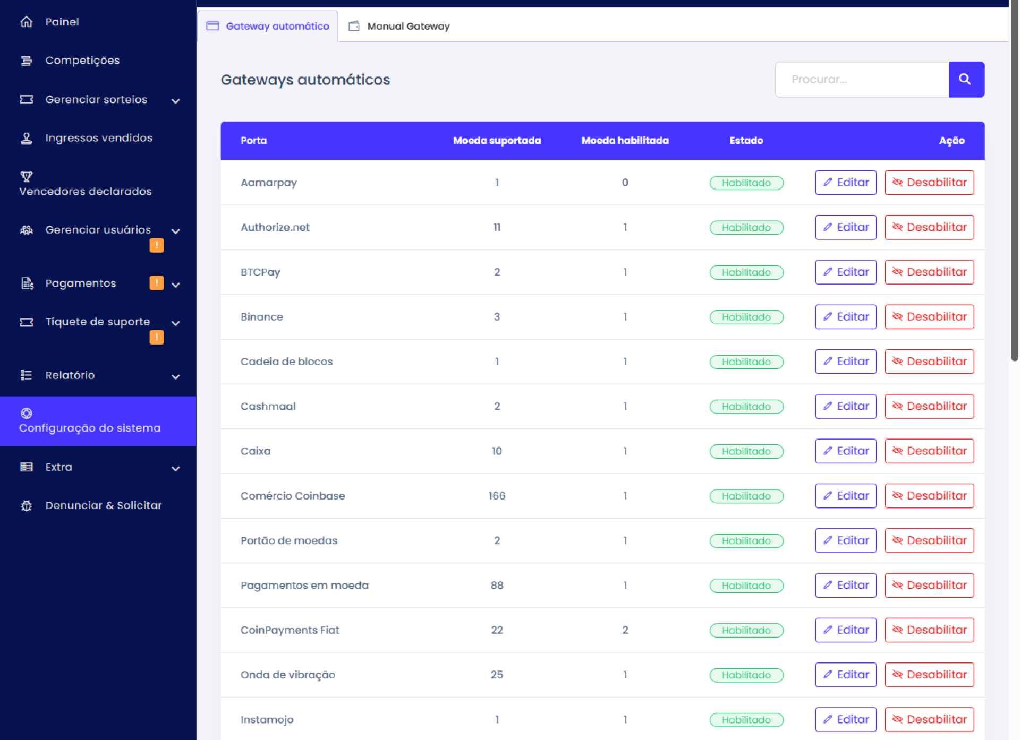Click the trophy icon for Vencedores declarados
This screenshot has width=1020, height=740.
point(26,176)
